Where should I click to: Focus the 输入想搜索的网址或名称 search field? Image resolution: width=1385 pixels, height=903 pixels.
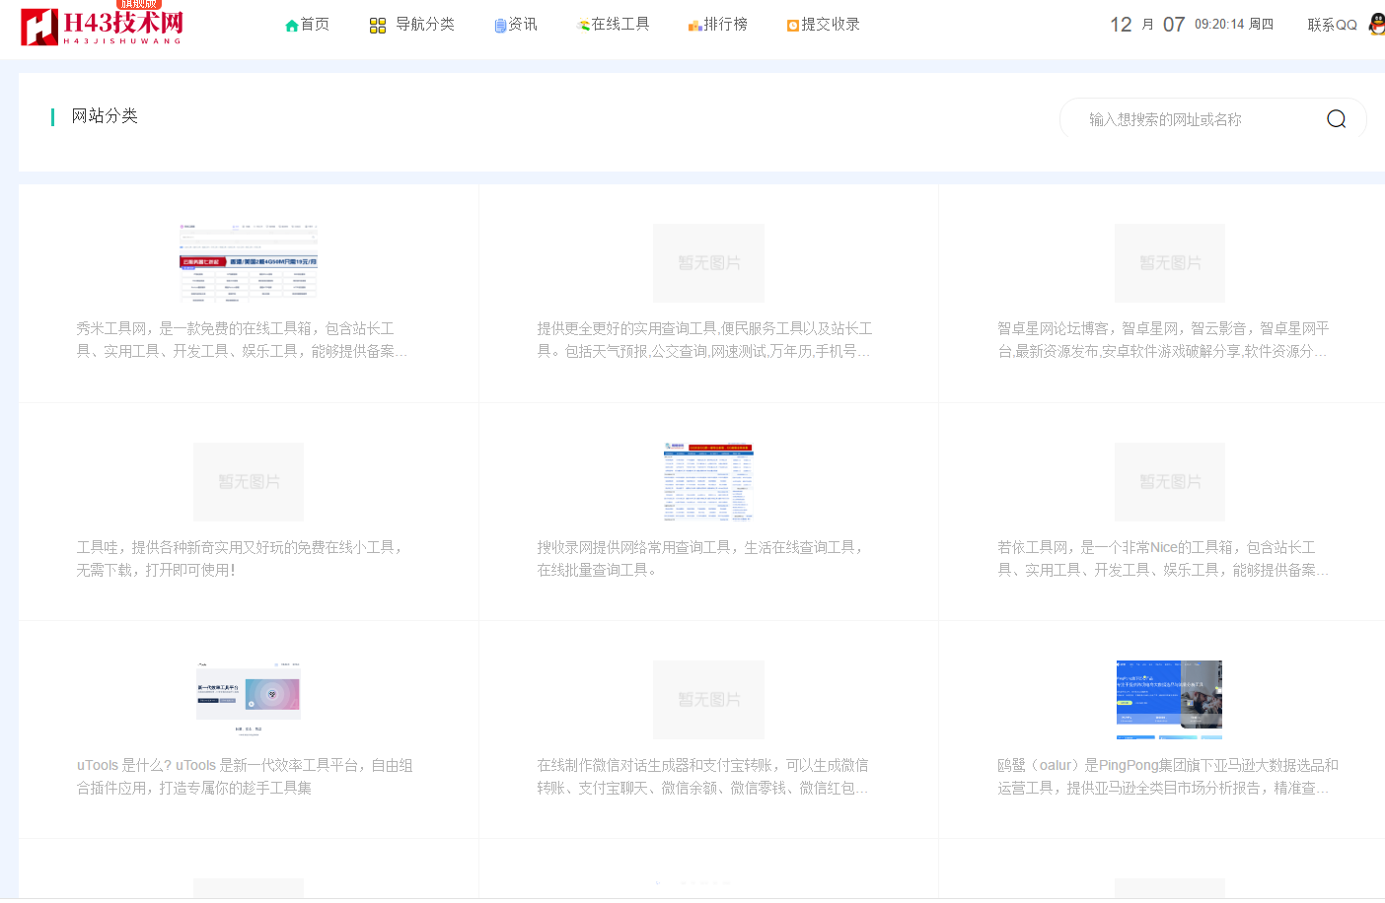coord(1194,119)
